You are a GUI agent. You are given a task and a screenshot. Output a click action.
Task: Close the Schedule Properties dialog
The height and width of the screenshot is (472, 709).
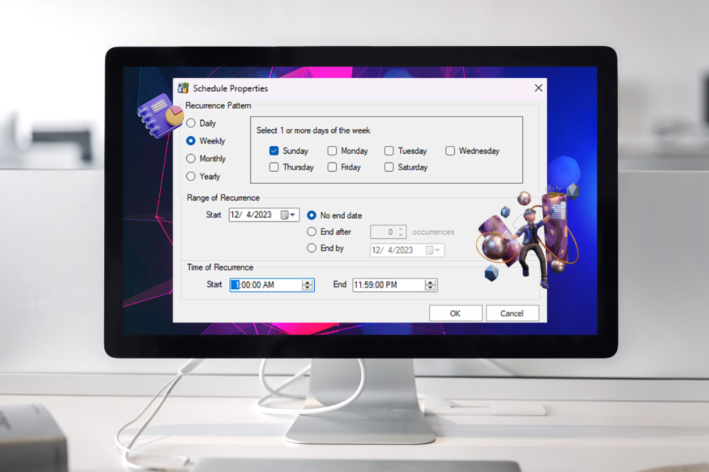[x=538, y=88]
